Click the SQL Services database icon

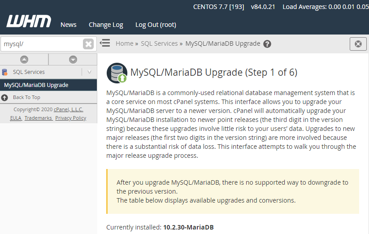(x=4, y=72)
